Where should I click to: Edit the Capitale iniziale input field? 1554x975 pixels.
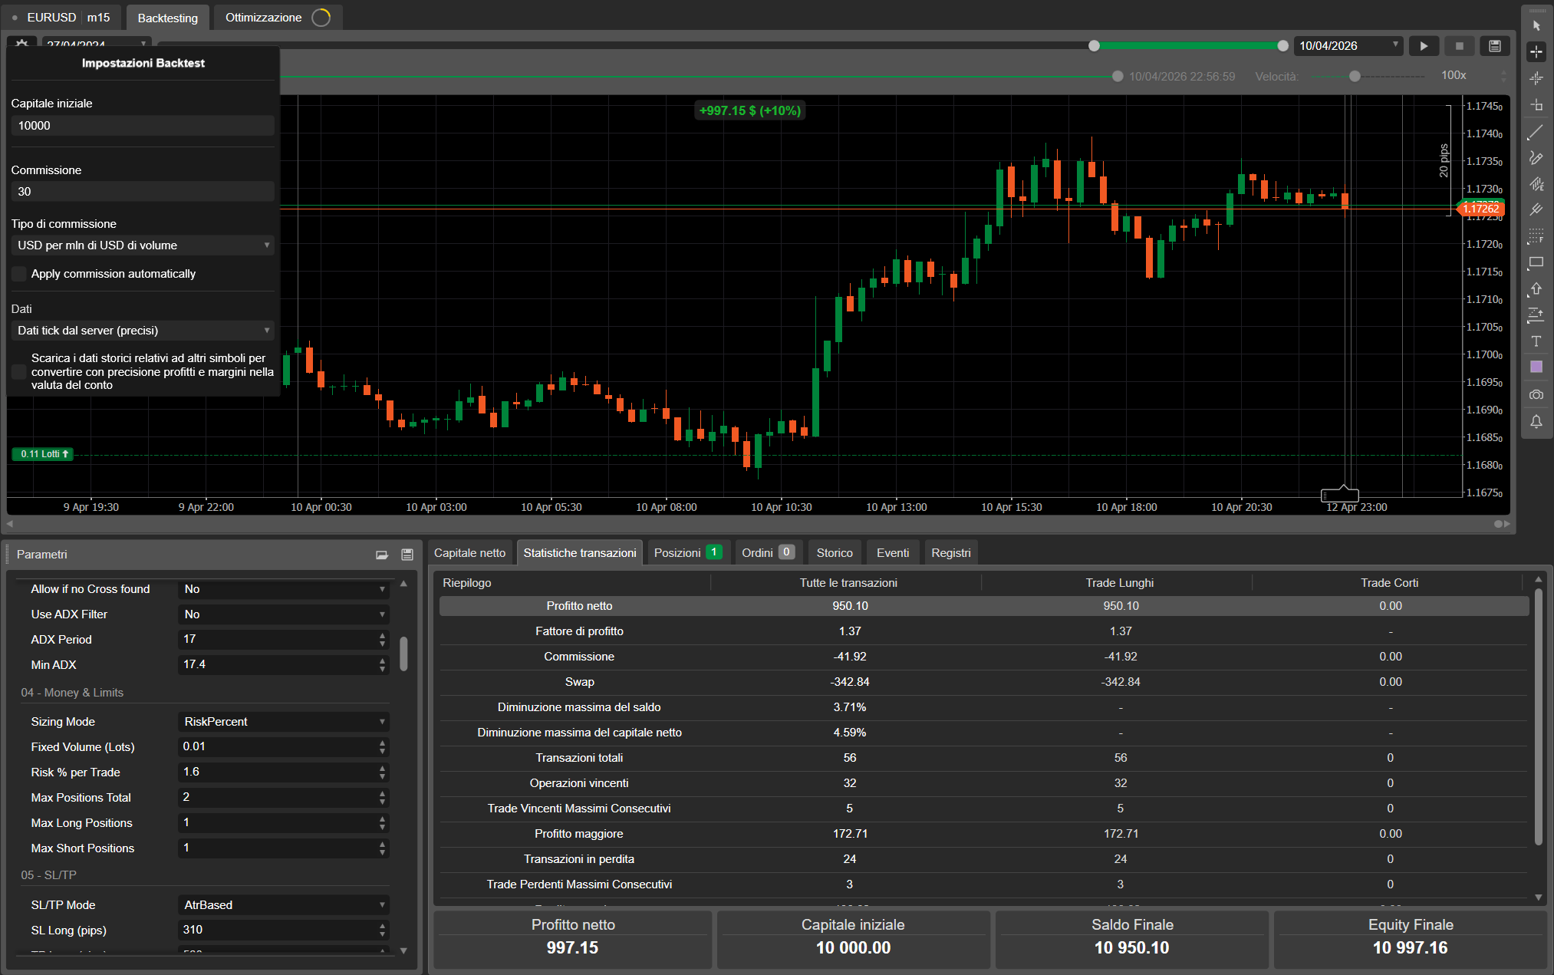click(x=142, y=125)
